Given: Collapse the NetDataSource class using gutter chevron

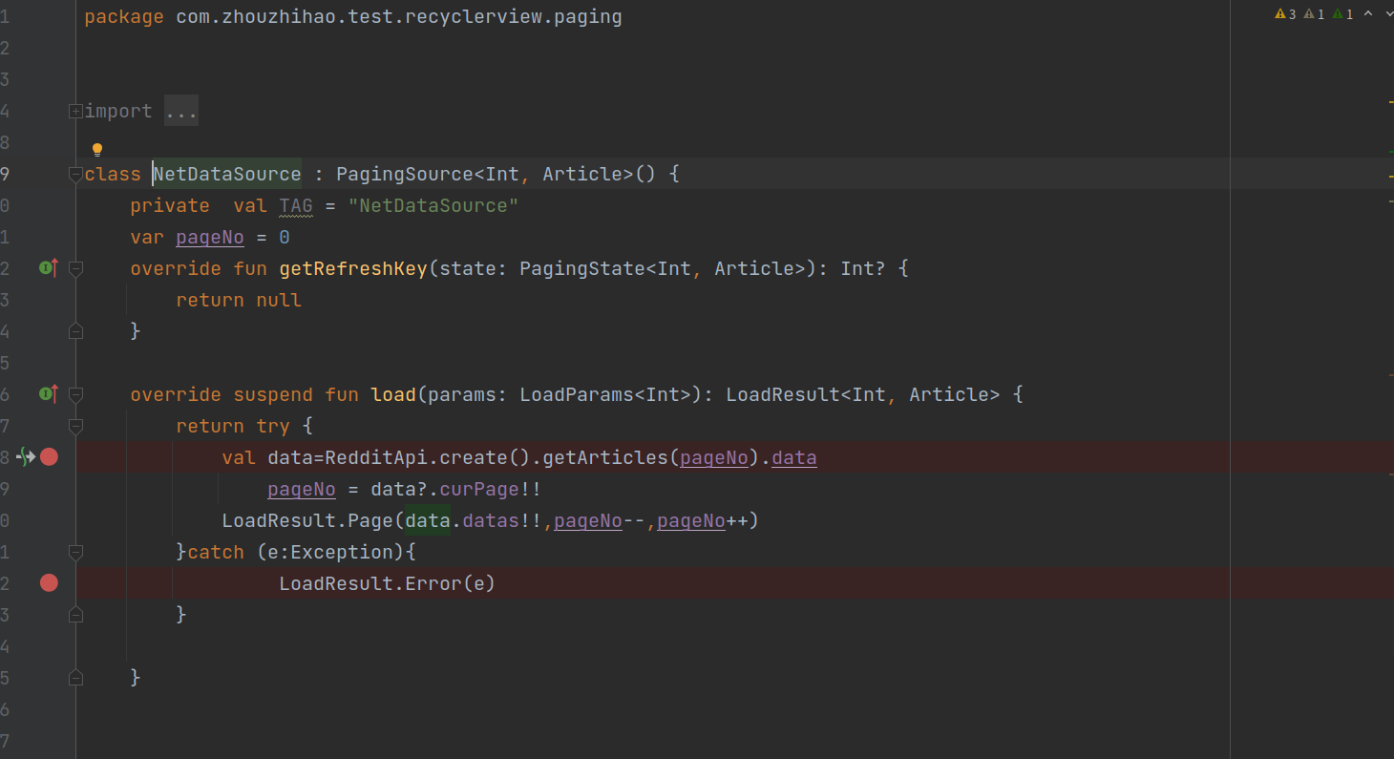Looking at the screenshot, I should point(75,174).
